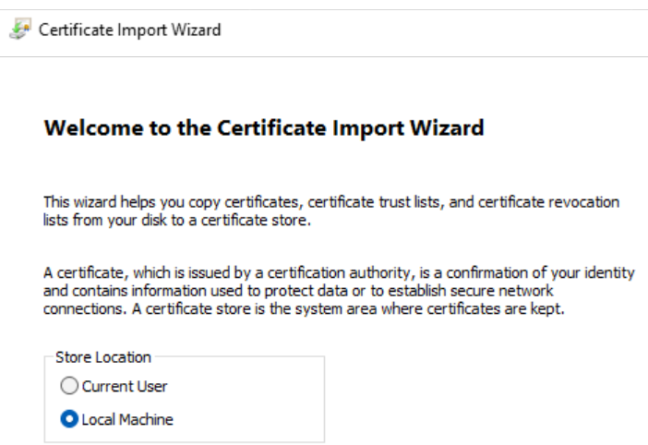Click the "Store Location" group label
The height and width of the screenshot is (445, 648).
pos(103,356)
